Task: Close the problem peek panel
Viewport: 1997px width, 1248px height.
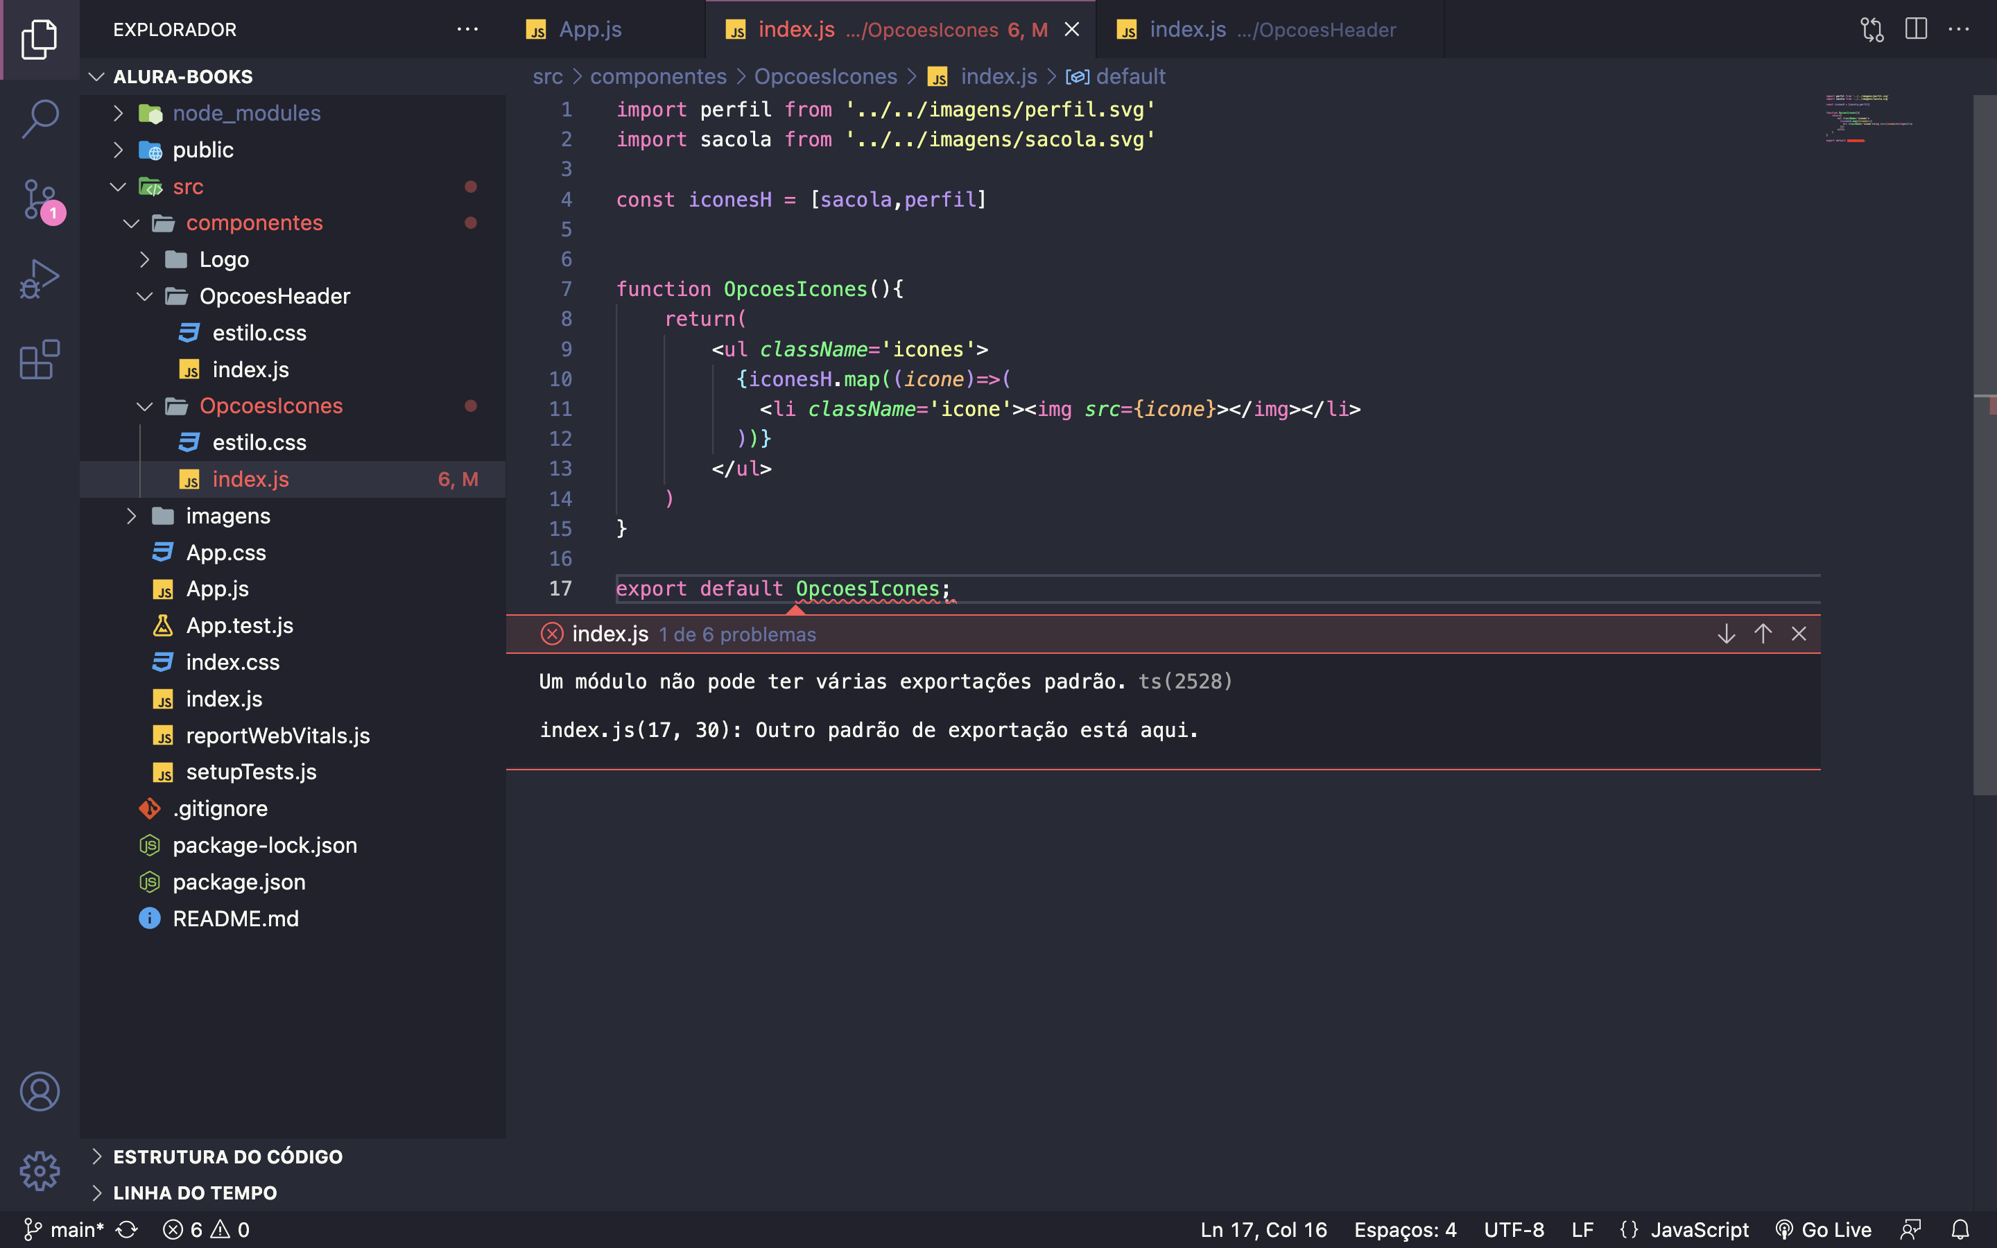Action: coord(1799,634)
